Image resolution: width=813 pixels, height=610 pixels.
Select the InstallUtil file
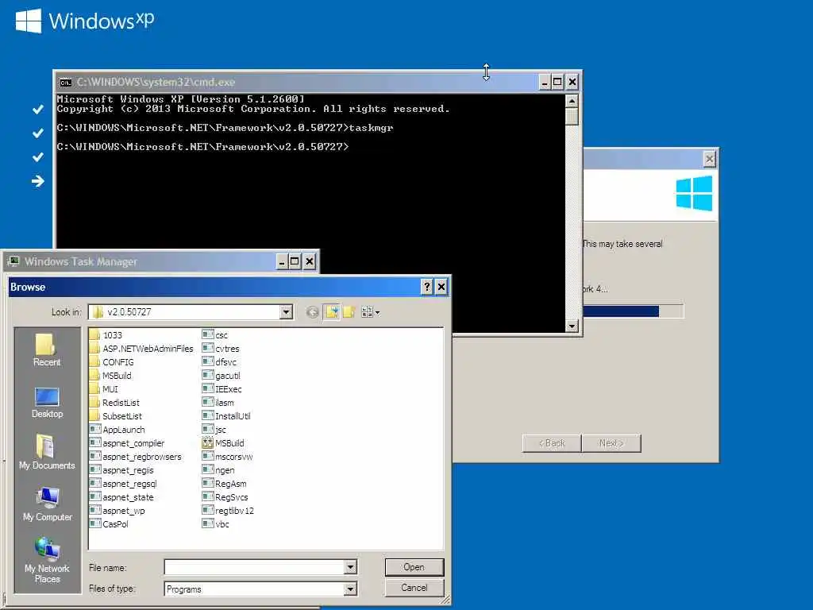point(226,416)
